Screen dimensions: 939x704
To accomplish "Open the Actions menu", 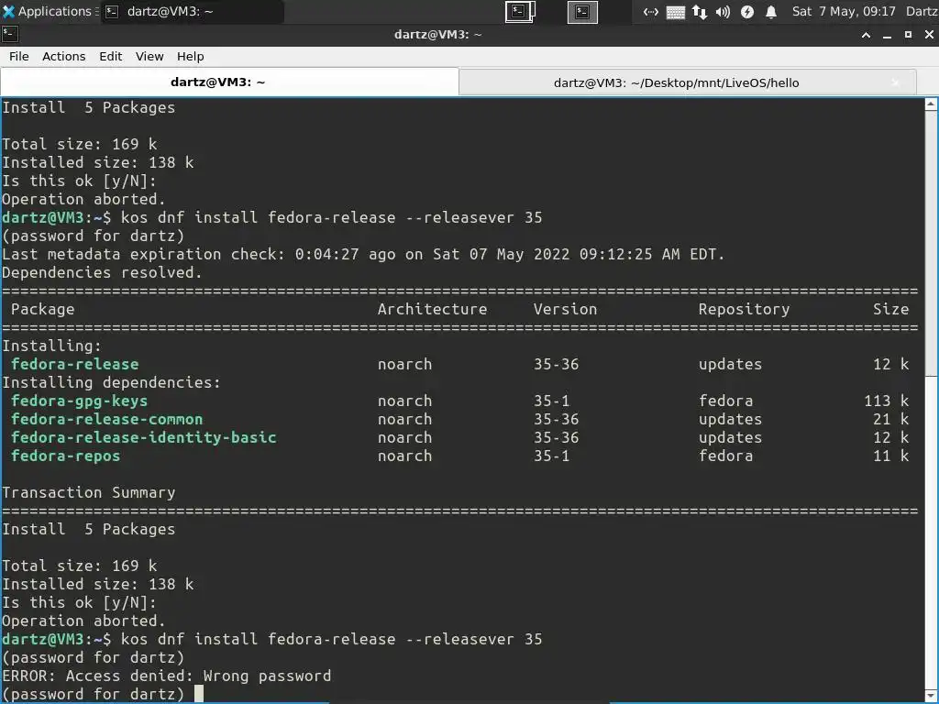I will [x=64, y=56].
